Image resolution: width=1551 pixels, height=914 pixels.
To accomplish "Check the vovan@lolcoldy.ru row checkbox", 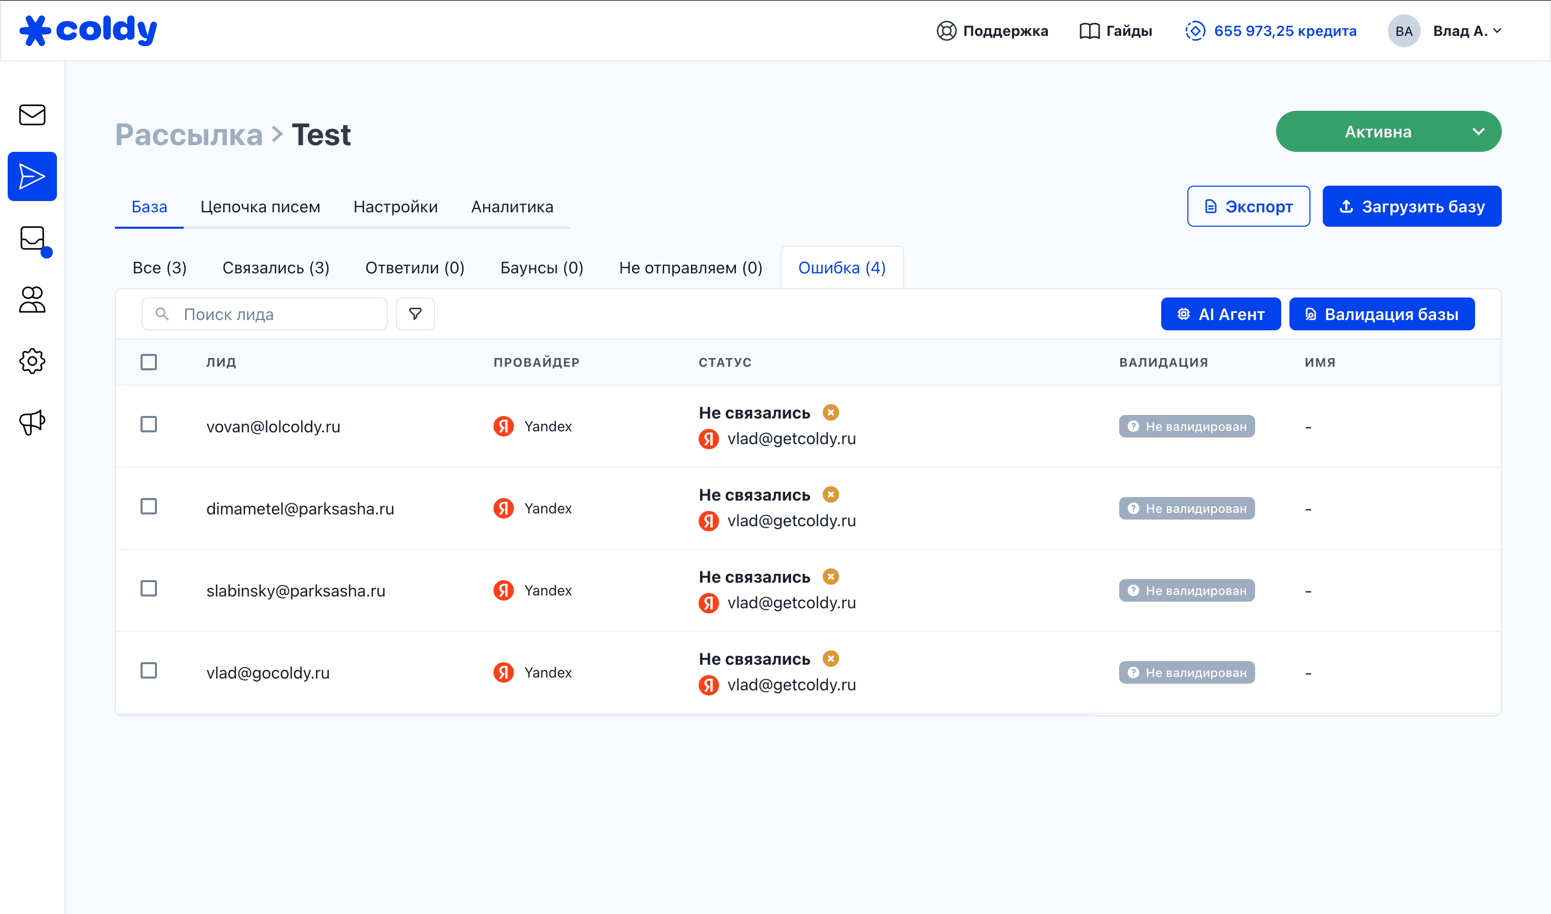I will click(x=148, y=424).
